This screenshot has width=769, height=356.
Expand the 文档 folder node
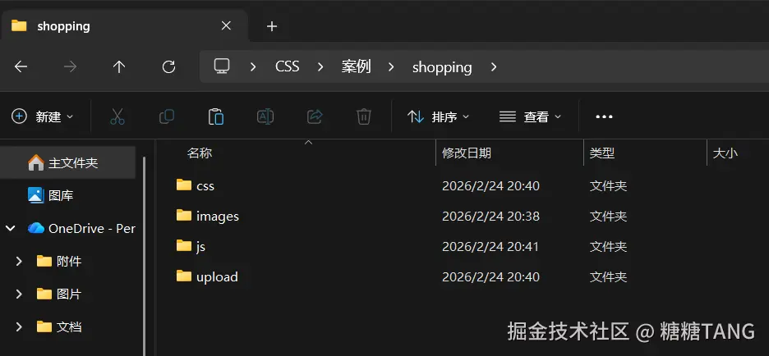(19, 326)
